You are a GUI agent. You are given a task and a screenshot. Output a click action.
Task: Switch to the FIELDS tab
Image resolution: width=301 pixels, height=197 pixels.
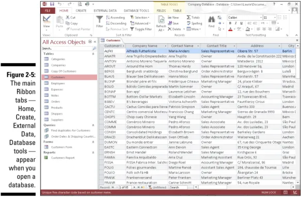click(161, 11)
